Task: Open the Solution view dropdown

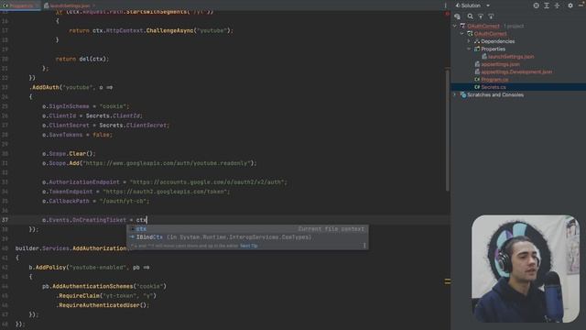Action: tap(488, 5)
